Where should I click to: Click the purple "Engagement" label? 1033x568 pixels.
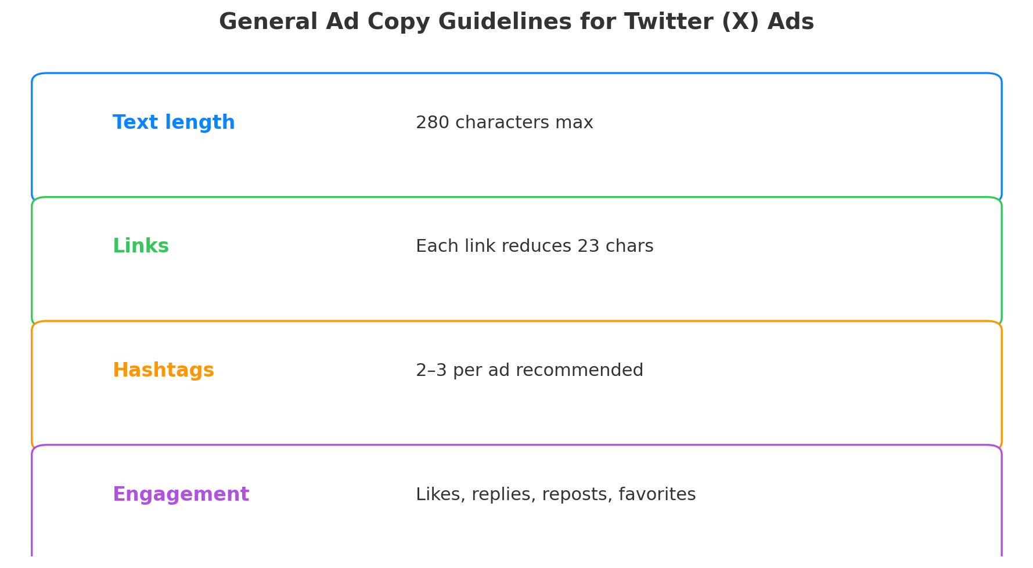coord(181,495)
